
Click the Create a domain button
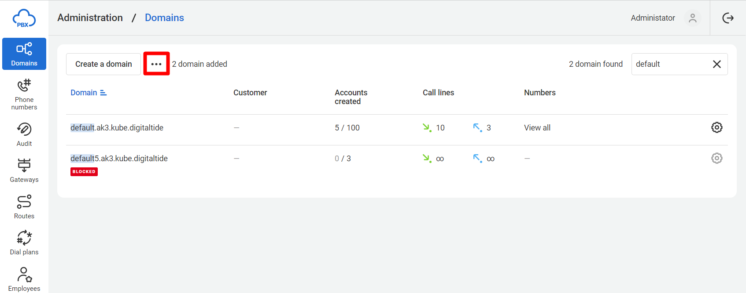coord(103,64)
